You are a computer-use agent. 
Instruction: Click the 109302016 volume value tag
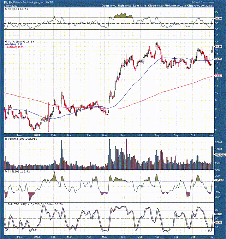[218, 155]
